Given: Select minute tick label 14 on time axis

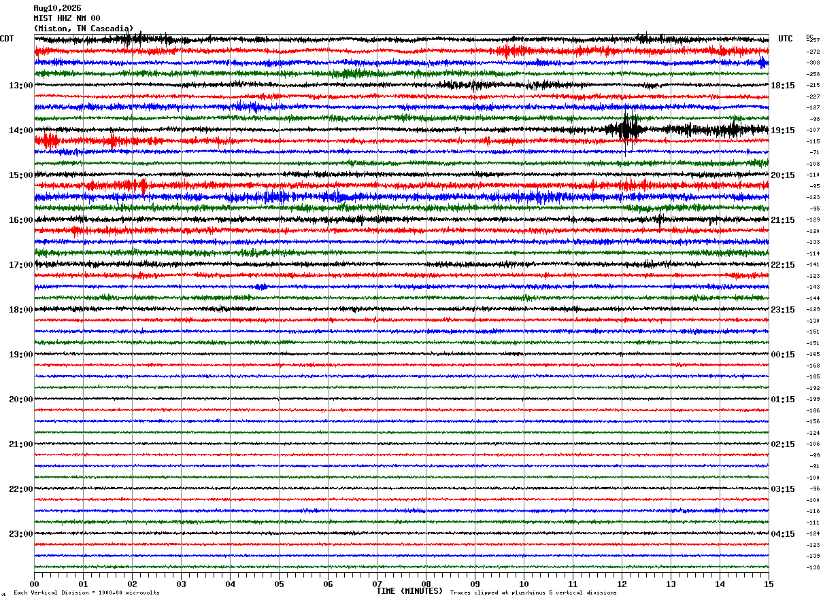Looking at the screenshot, I should click(720, 584).
